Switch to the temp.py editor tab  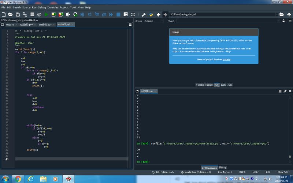(10, 25)
